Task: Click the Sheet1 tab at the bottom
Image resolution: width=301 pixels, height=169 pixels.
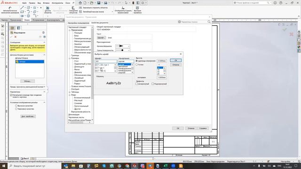Action: pos(25,159)
